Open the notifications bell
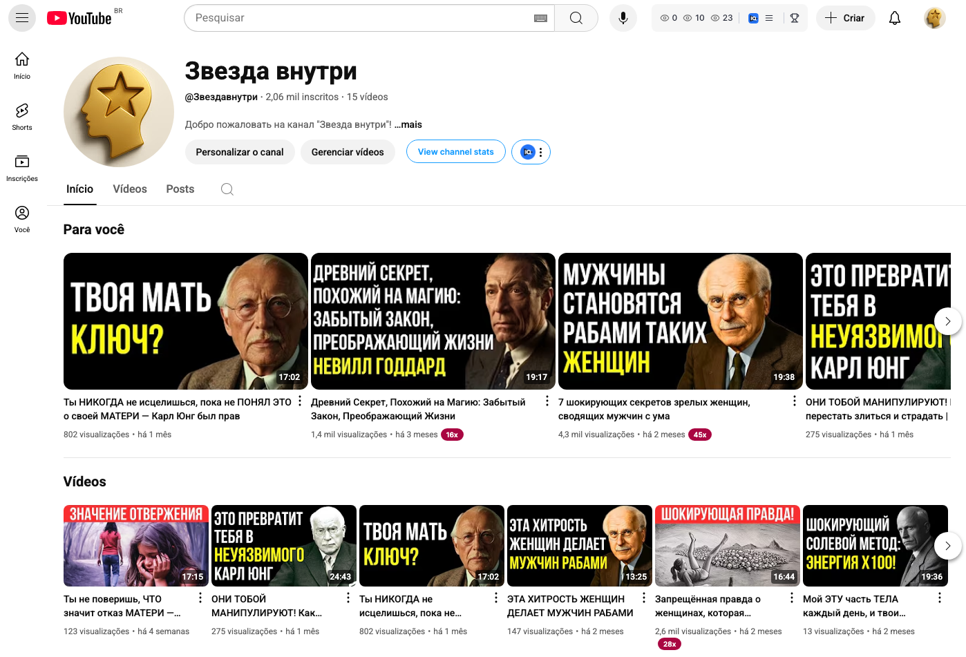Viewport: 966px width, 657px height. pos(895,18)
